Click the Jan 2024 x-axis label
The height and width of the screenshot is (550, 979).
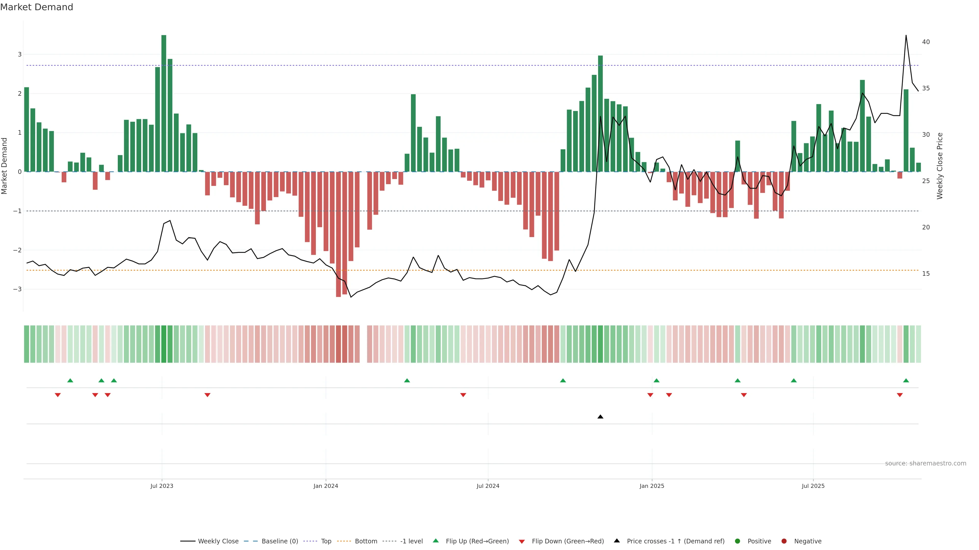coord(326,486)
